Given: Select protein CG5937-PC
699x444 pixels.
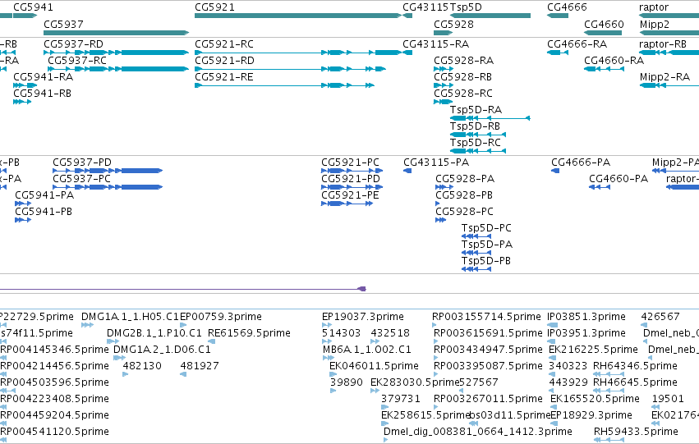Looking at the screenshot, I should tap(108, 187).
